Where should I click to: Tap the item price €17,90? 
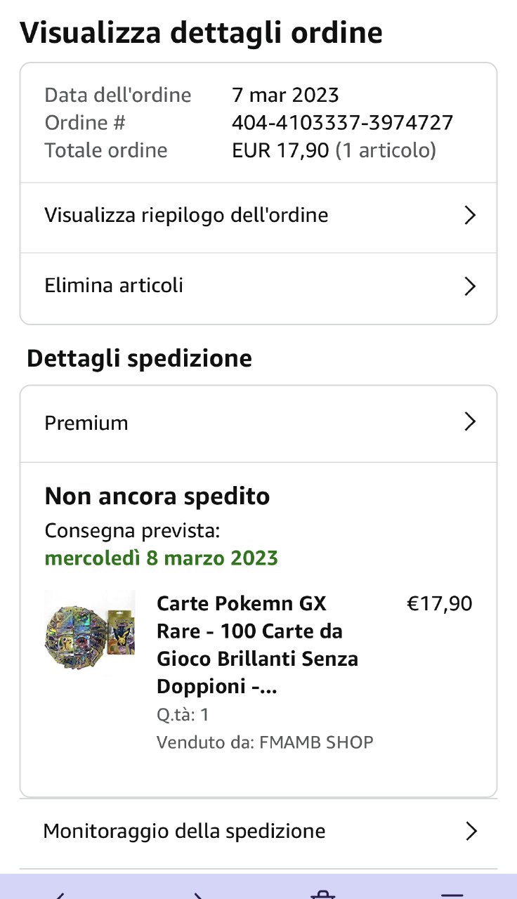point(440,604)
